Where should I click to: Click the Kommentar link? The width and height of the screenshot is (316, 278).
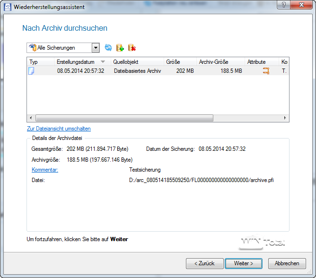click(x=45, y=170)
